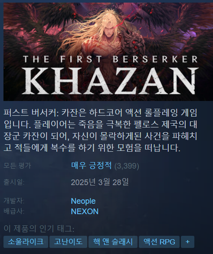The height and width of the screenshot is (254, 213).
Task: Browse the 핵 앤 슬래시 tag
Action: point(113,242)
